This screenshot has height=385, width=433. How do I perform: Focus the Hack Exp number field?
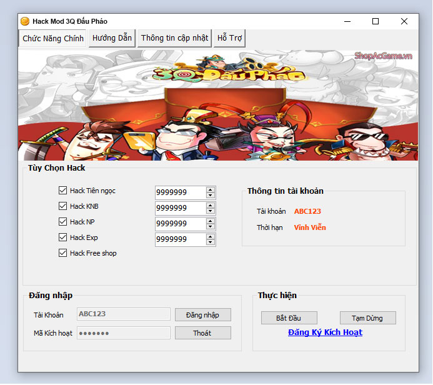click(181, 239)
